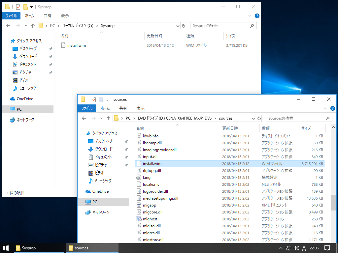Click idwbinfo text document icon

click(139, 136)
